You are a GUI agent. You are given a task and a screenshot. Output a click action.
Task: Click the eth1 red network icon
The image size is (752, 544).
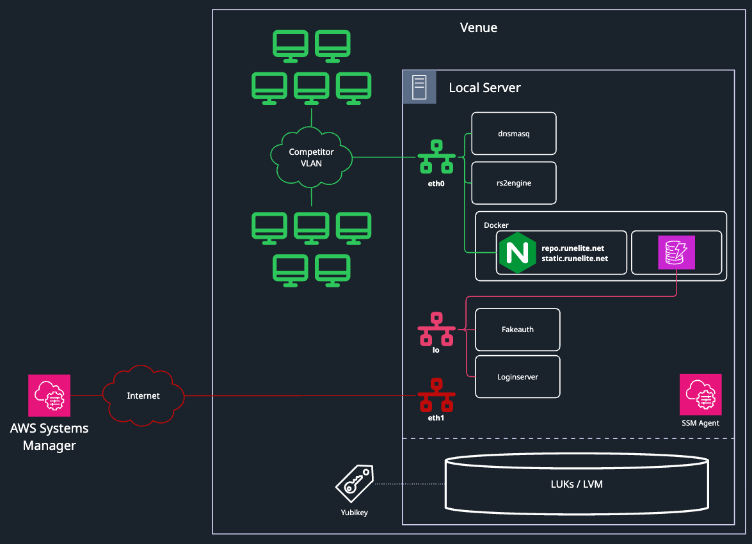[436, 396]
